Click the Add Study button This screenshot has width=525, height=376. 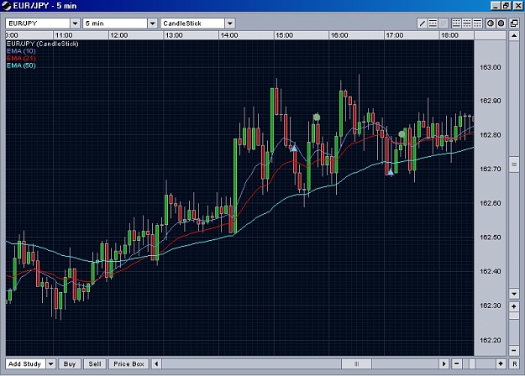coord(25,363)
